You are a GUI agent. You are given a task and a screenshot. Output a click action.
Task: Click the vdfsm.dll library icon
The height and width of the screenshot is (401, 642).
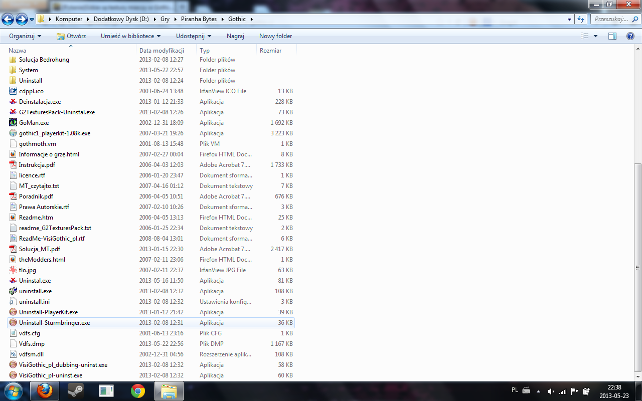13,354
